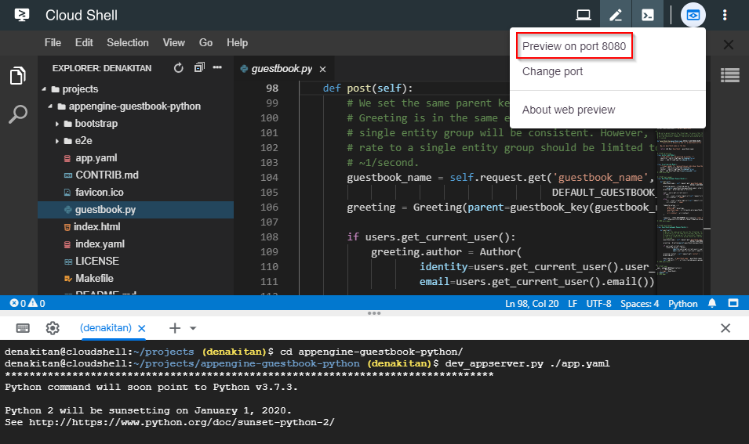Refresh the Explorer with the refresh icon
This screenshot has height=444, width=749.
coord(179,68)
